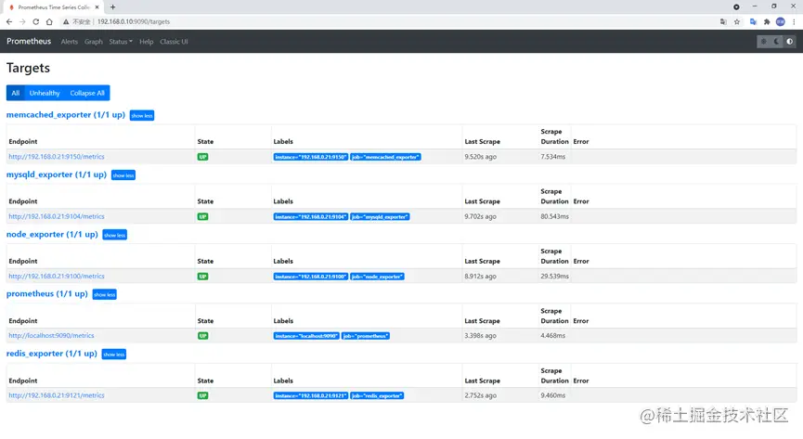Expand the Status dropdown menu
The height and width of the screenshot is (439, 803).
(121, 42)
